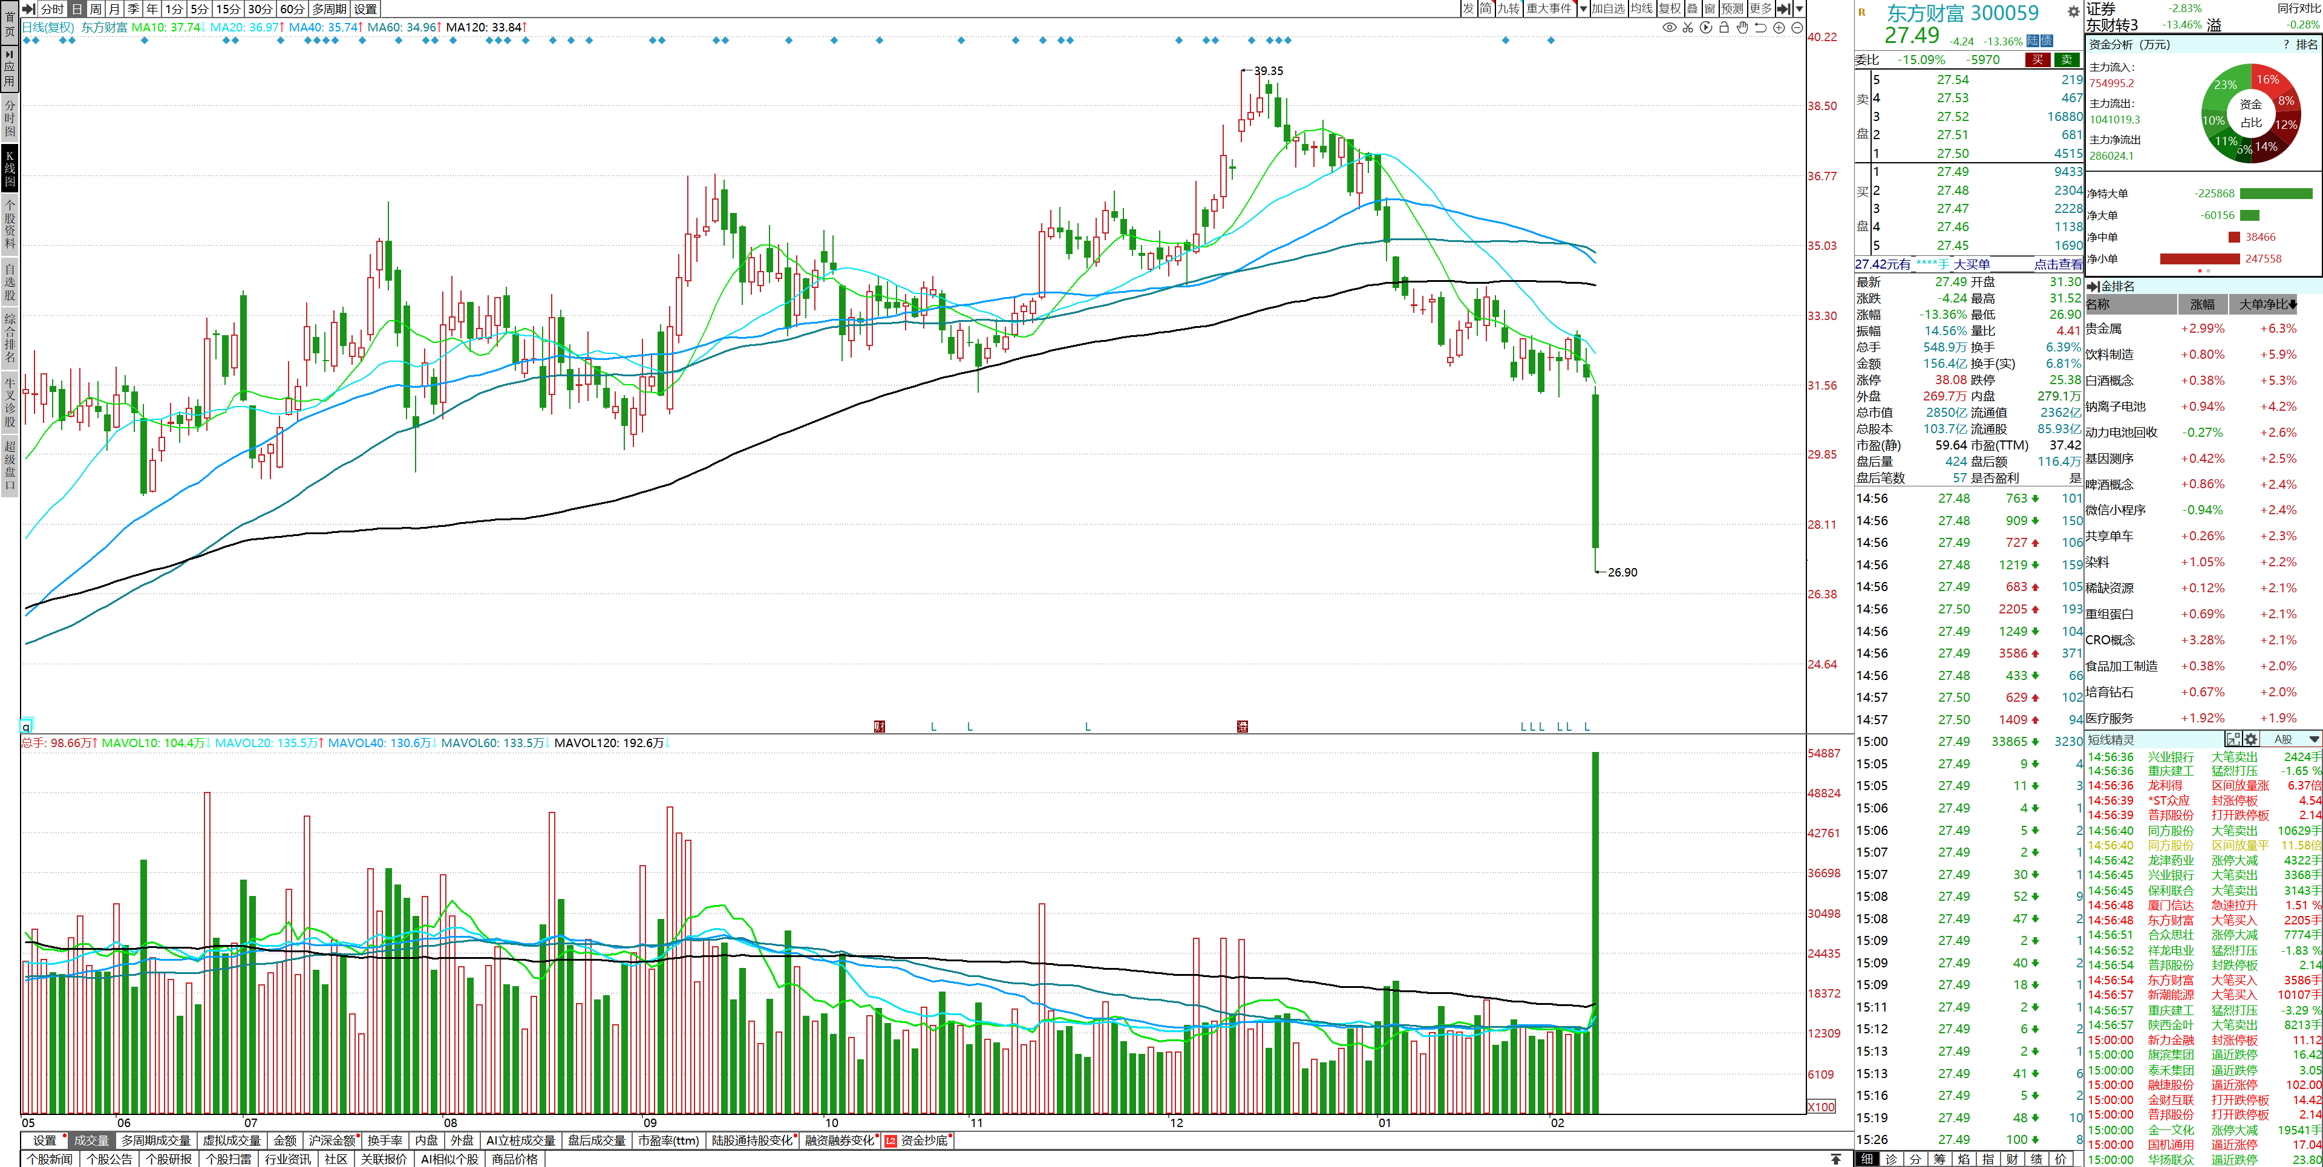2323x1167 pixels.
Task: Click the 资金占比 pie chart
Action: (2251, 114)
